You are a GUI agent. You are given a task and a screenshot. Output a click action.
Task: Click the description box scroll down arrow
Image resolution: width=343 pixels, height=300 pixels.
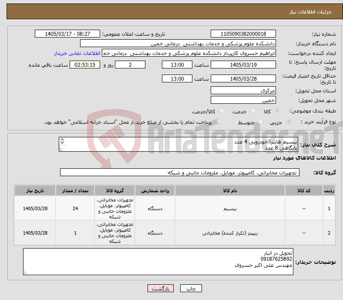point(62,143)
